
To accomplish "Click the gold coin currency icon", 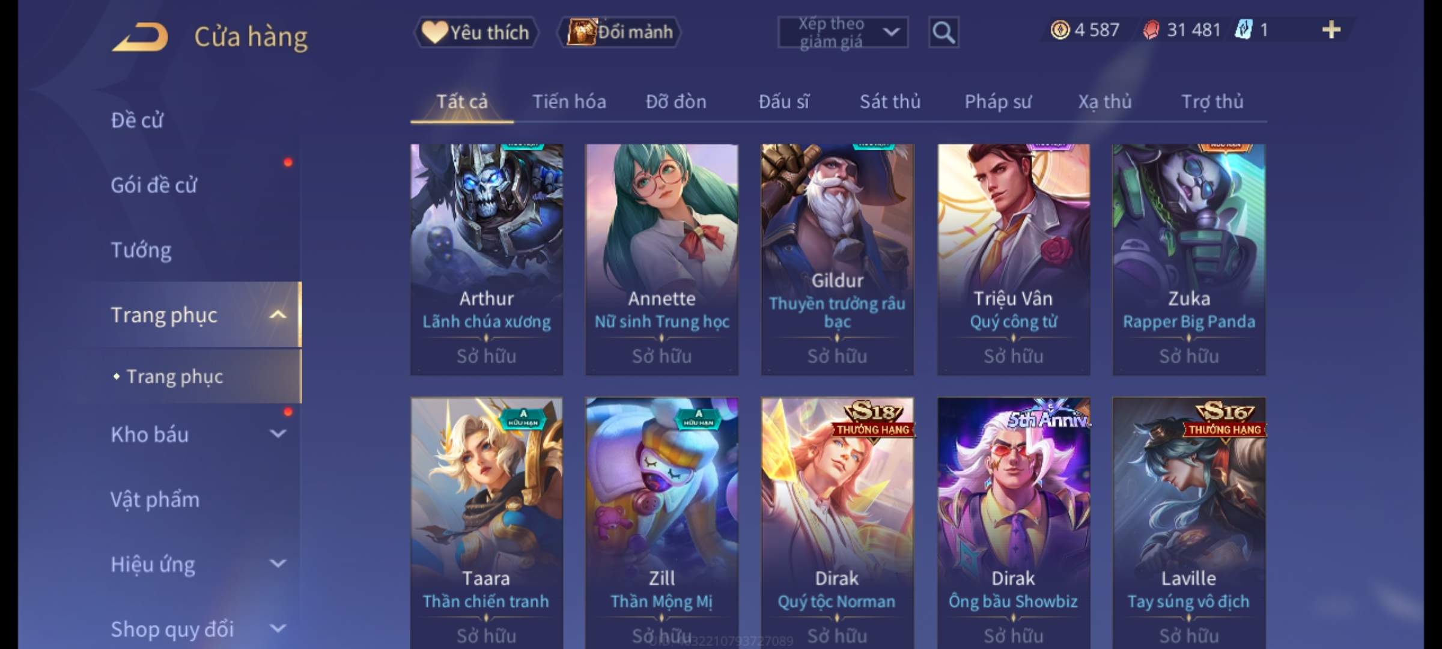I will tap(1060, 29).
